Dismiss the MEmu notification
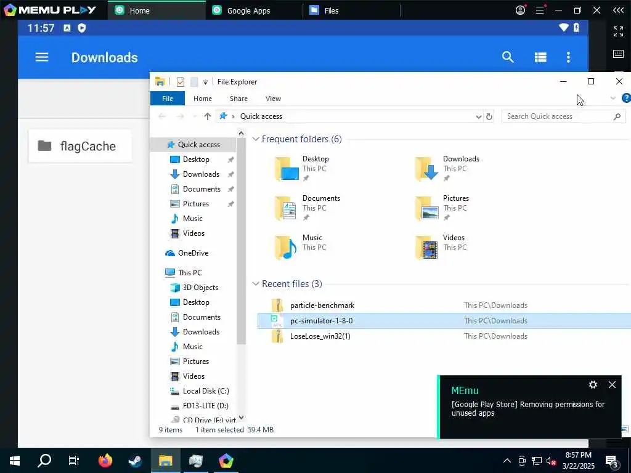 click(612, 385)
